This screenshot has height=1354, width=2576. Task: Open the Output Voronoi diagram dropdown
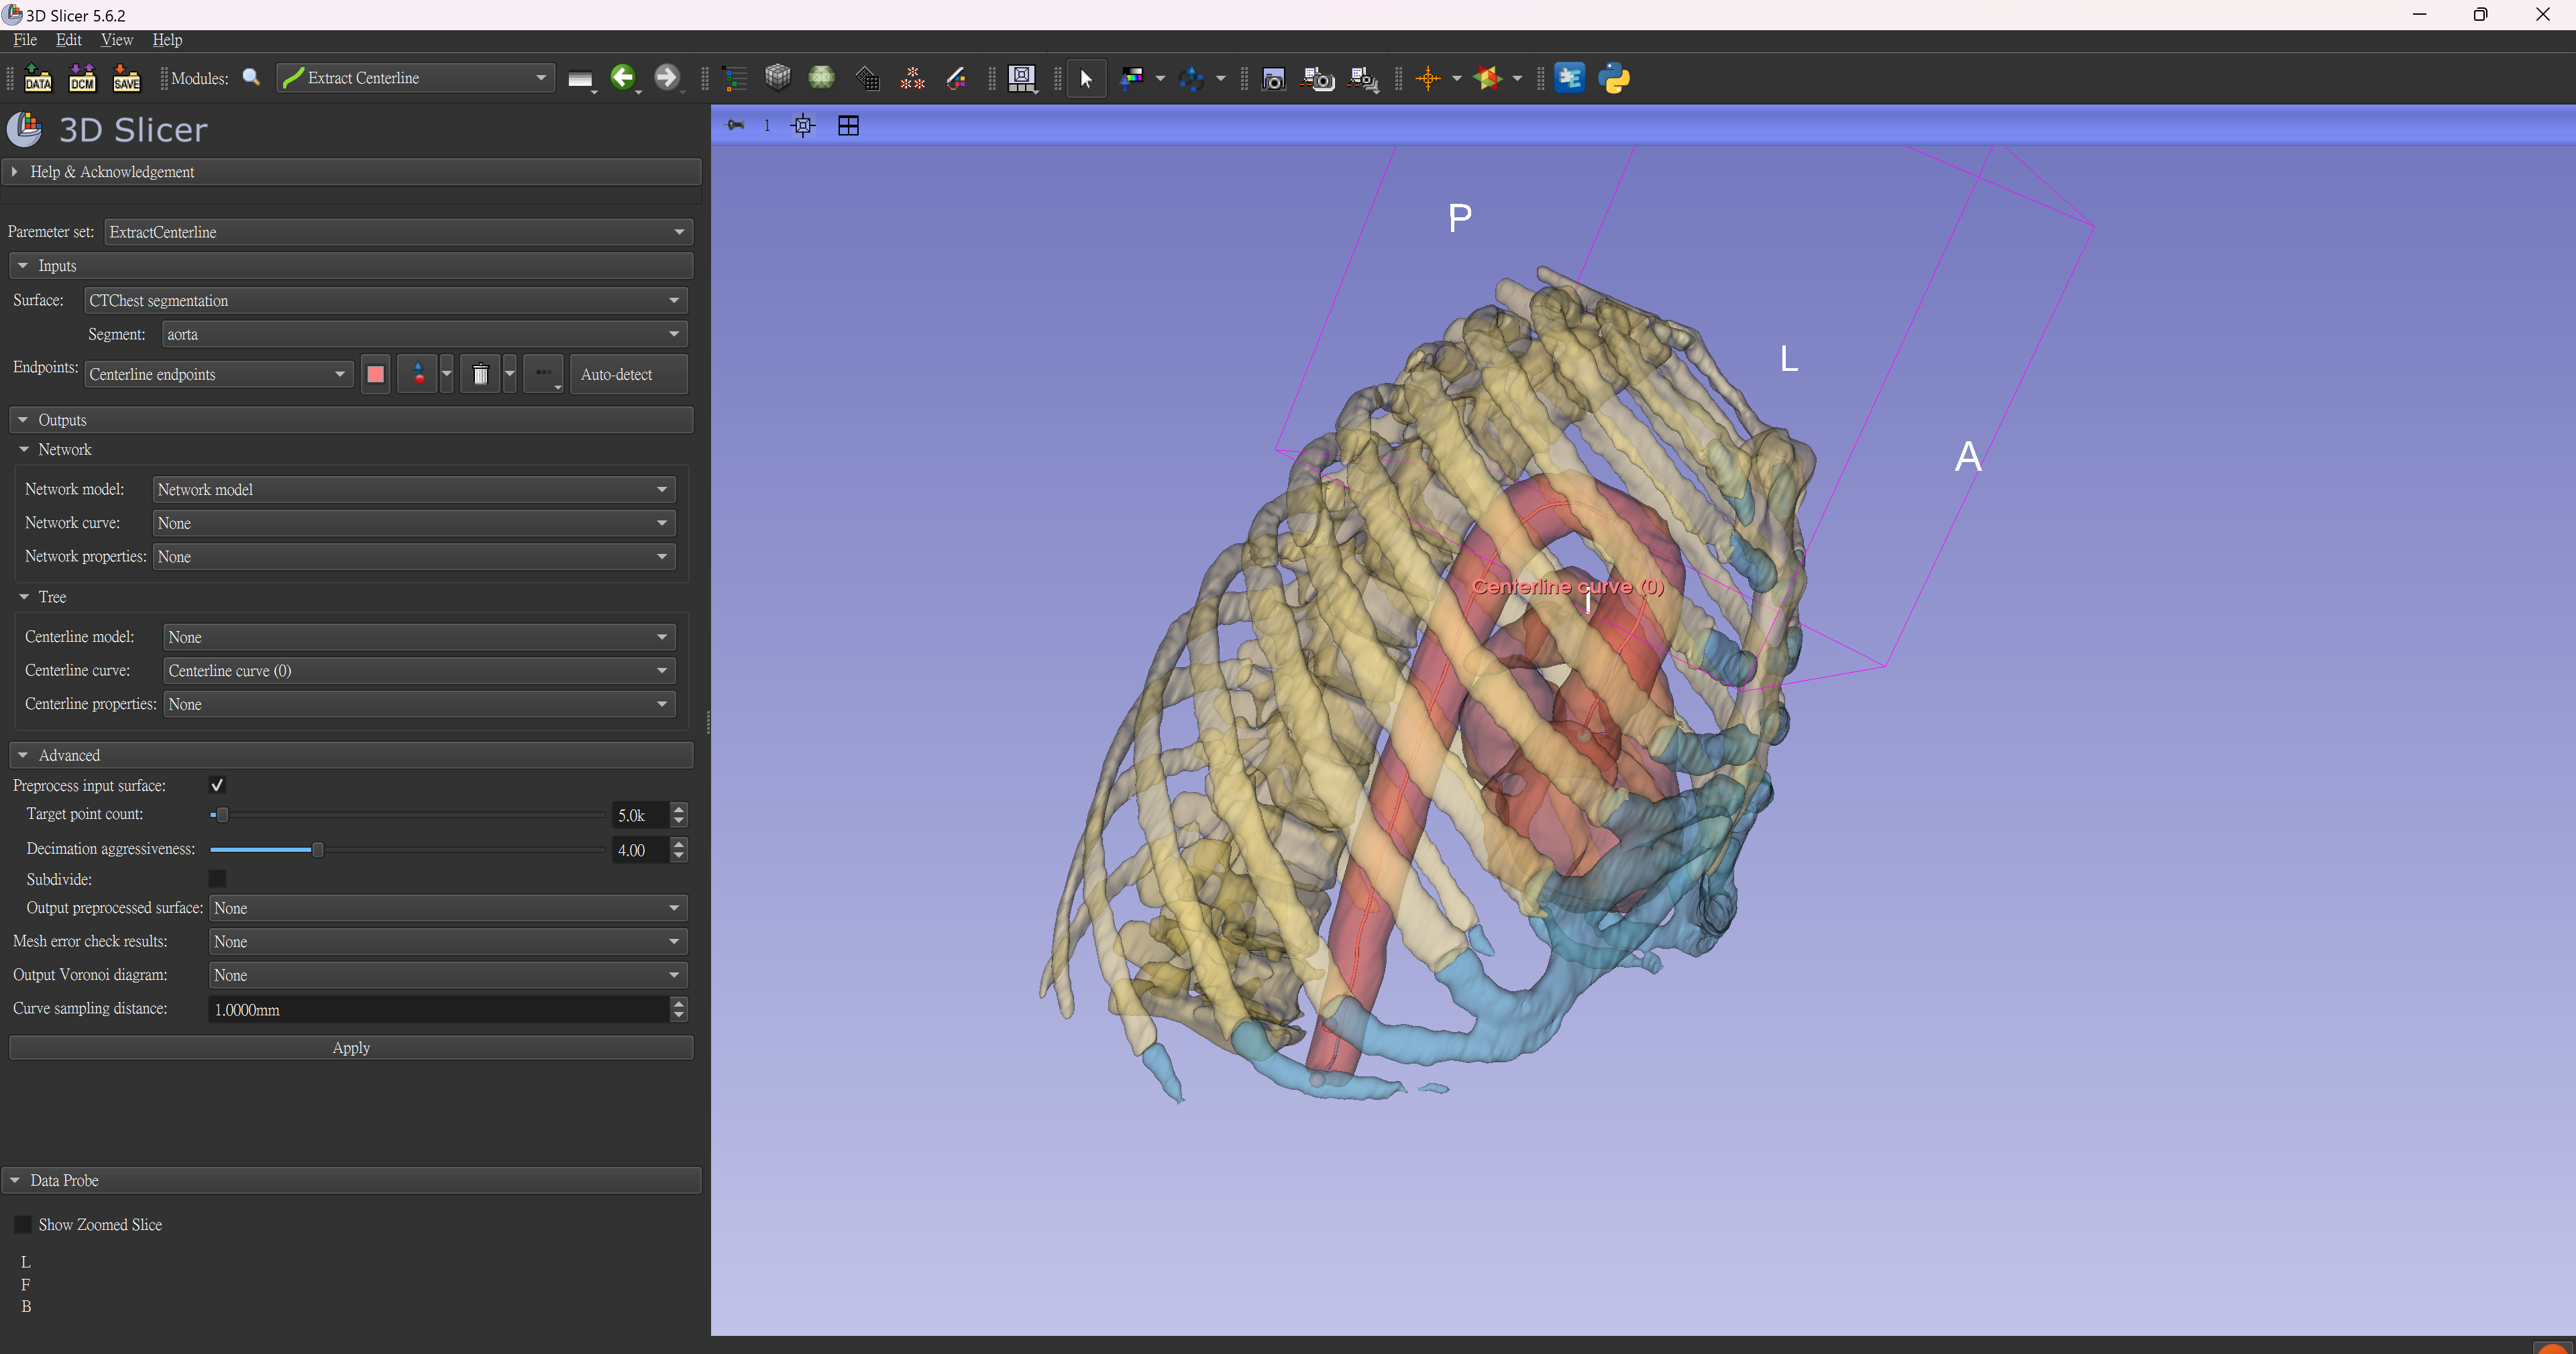448,975
